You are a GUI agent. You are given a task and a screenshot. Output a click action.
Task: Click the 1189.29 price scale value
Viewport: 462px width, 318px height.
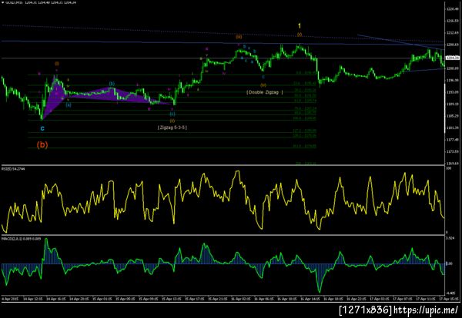(454, 104)
